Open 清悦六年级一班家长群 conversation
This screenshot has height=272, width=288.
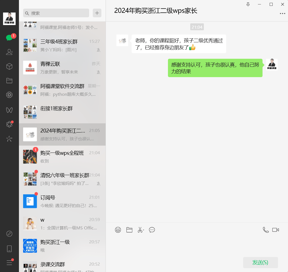(x=62, y=179)
